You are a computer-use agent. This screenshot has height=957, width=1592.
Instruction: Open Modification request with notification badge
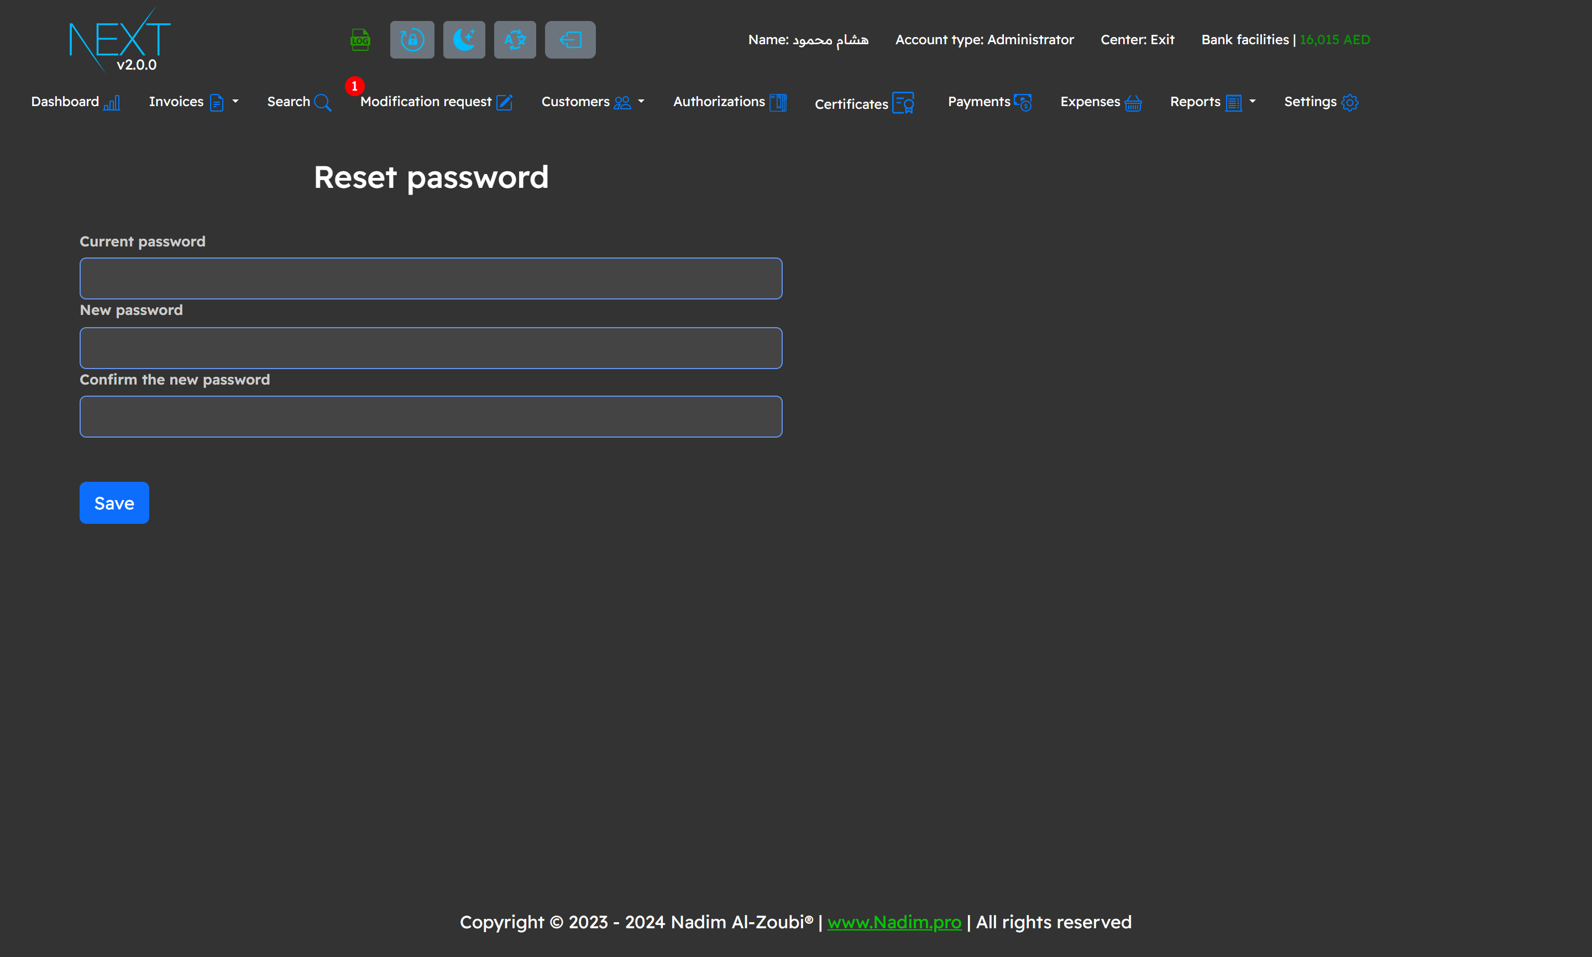[436, 102]
